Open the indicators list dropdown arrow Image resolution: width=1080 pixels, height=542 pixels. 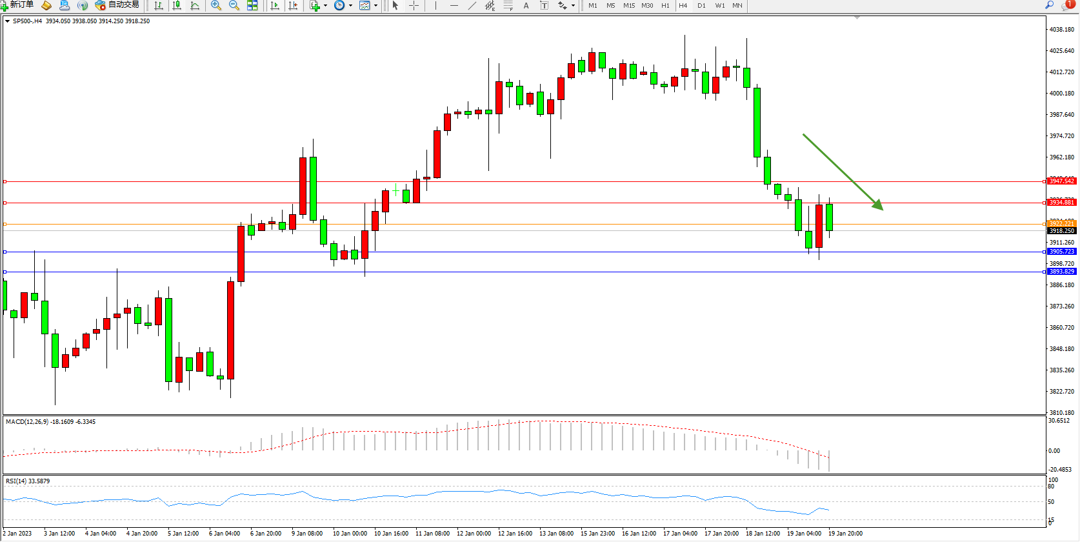point(325,6)
